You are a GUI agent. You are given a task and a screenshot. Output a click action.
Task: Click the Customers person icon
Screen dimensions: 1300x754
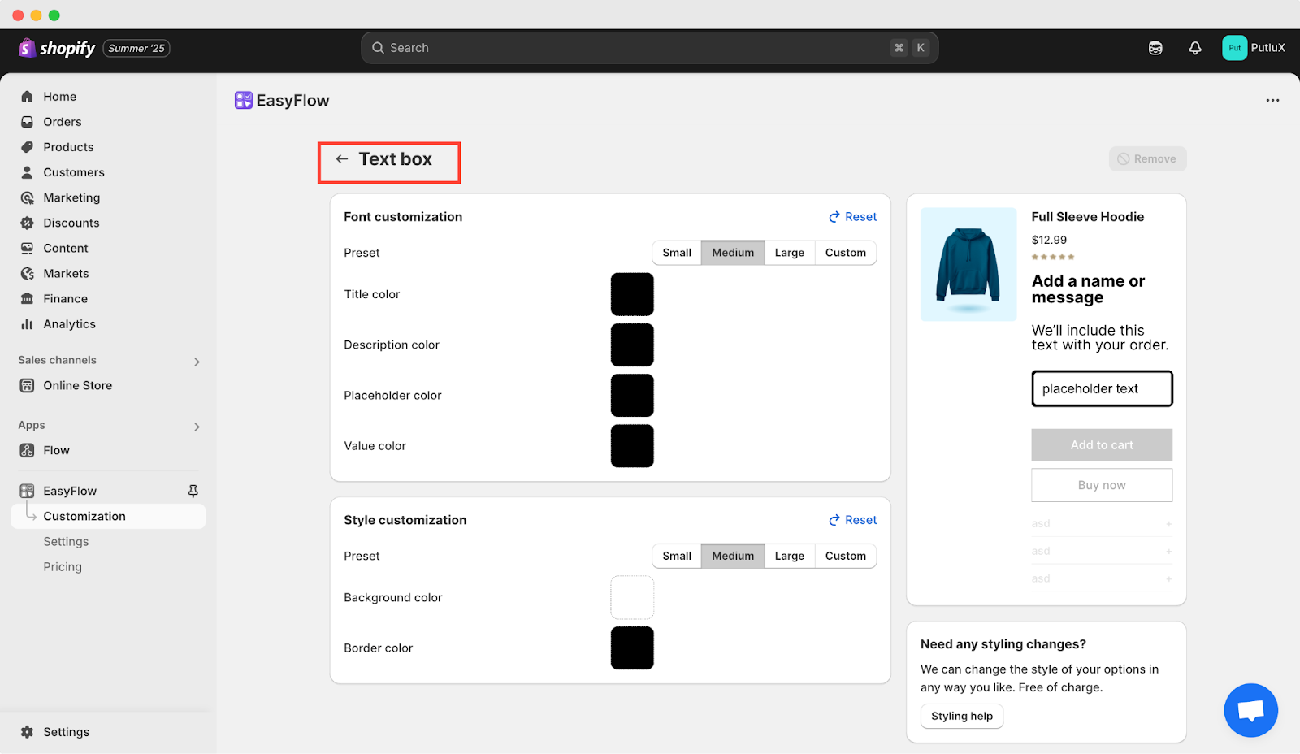[x=27, y=172]
